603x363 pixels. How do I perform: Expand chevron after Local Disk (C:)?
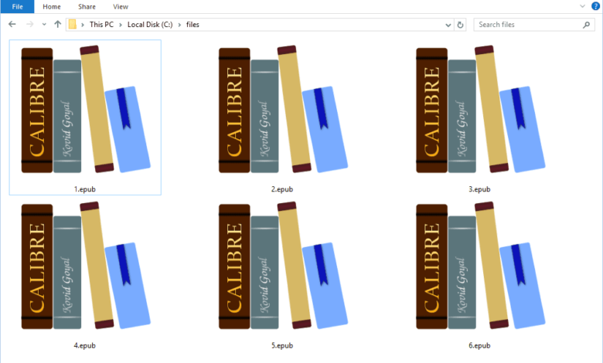(179, 25)
